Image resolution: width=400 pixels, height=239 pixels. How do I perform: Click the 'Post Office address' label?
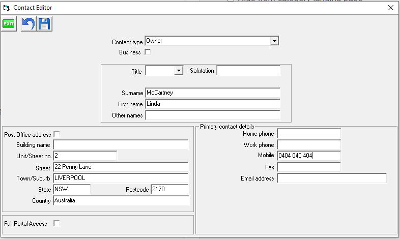pyautogui.click(x=27, y=135)
